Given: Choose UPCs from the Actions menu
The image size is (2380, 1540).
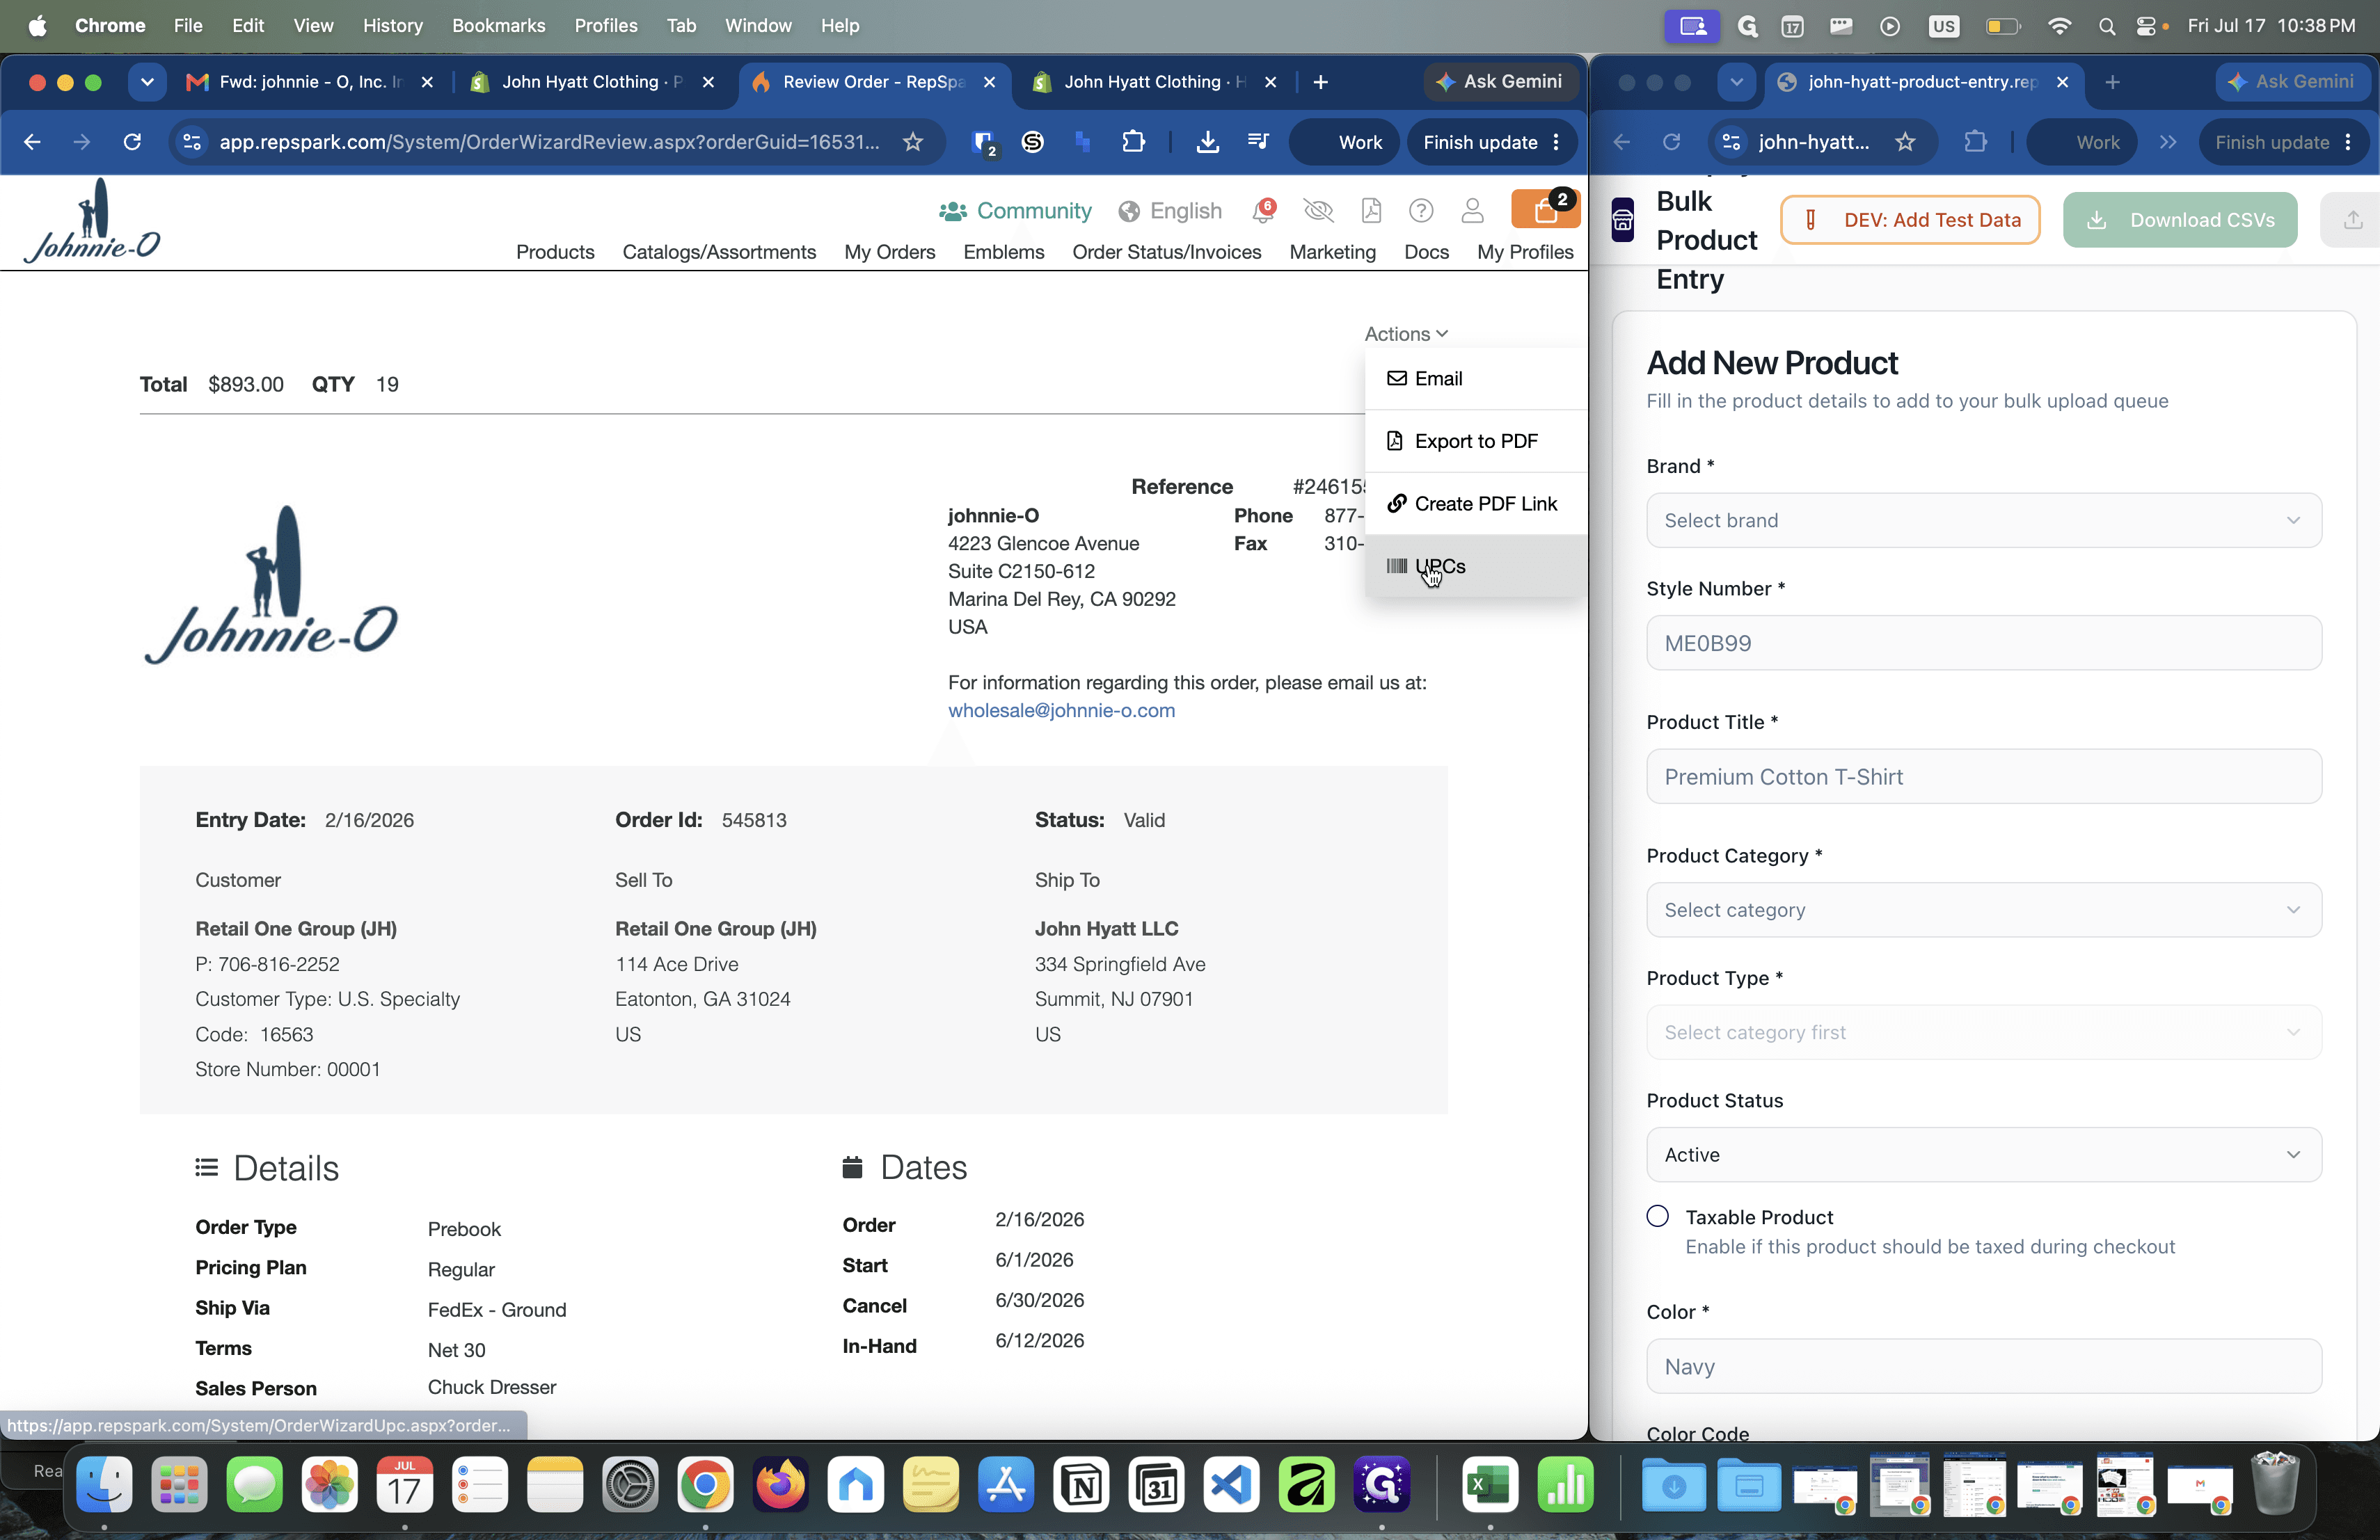Looking at the screenshot, I should click(1475, 567).
